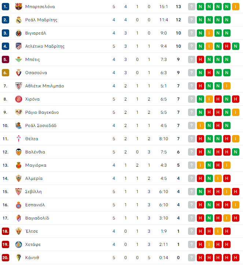Click the blue rank 1 position badge

pos(5,7)
